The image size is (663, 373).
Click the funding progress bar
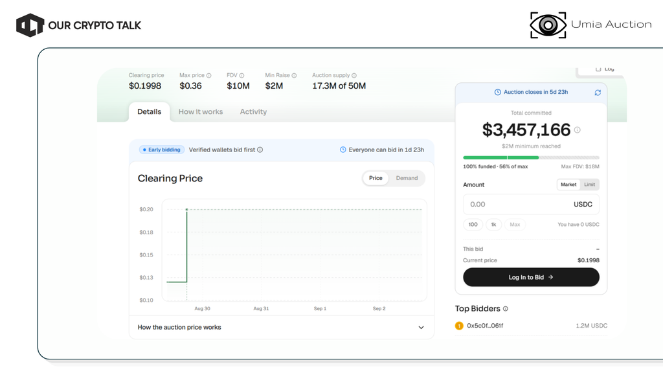click(x=531, y=158)
